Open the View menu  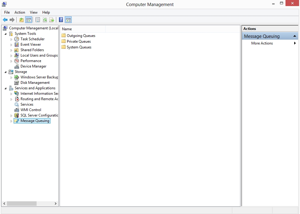click(x=34, y=12)
